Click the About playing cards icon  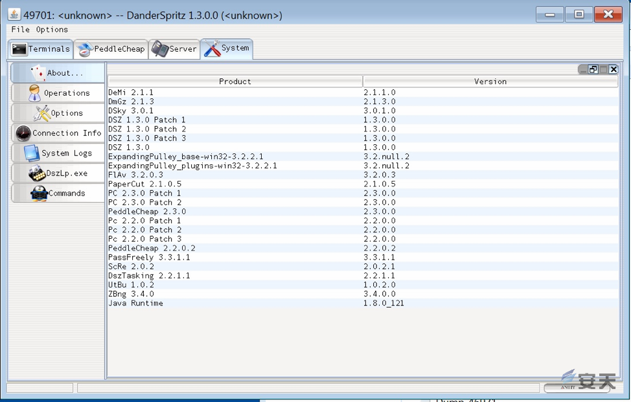pos(38,73)
